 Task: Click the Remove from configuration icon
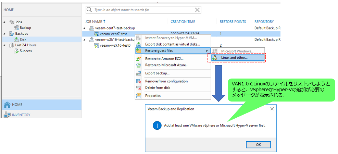(139, 81)
